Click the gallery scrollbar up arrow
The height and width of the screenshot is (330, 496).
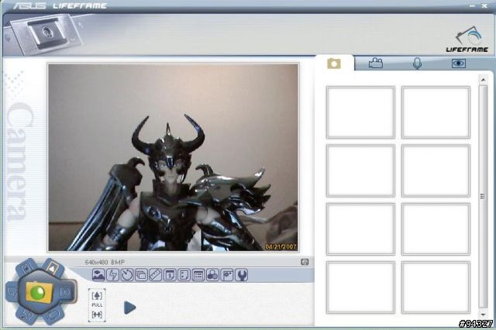click(483, 80)
